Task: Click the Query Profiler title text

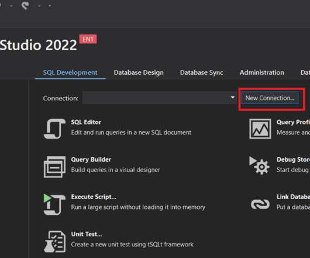Action: pyautogui.click(x=293, y=123)
